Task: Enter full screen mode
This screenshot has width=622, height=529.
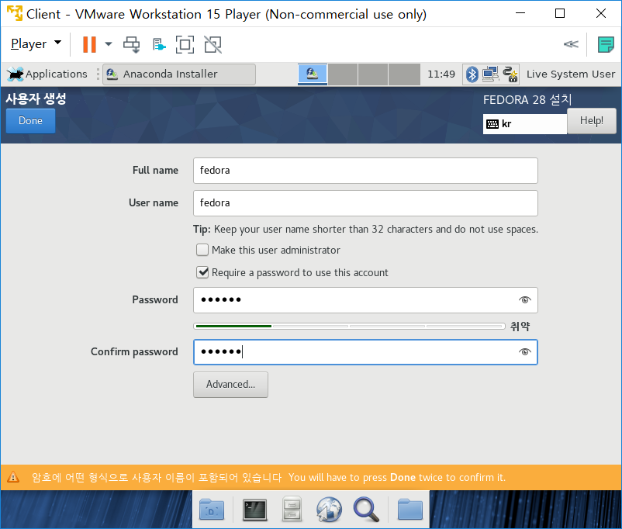Action: [185, 44]
